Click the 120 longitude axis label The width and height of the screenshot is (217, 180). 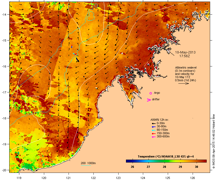(44, 178)
